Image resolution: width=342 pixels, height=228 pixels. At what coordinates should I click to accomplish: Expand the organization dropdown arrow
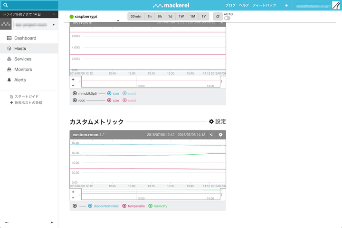click(53, 25)
